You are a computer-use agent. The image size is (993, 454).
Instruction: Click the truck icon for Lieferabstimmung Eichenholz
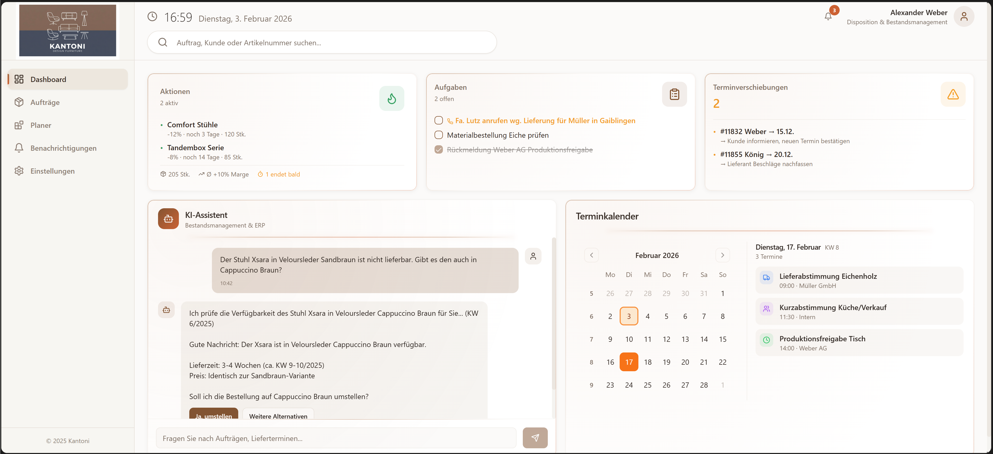766,278
